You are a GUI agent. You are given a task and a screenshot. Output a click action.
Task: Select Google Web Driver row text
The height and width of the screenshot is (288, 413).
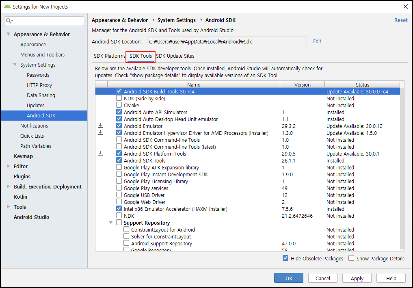click(x=145, y=202)
